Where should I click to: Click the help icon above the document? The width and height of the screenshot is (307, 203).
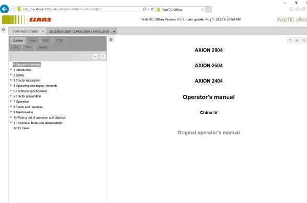coord(290,40)
